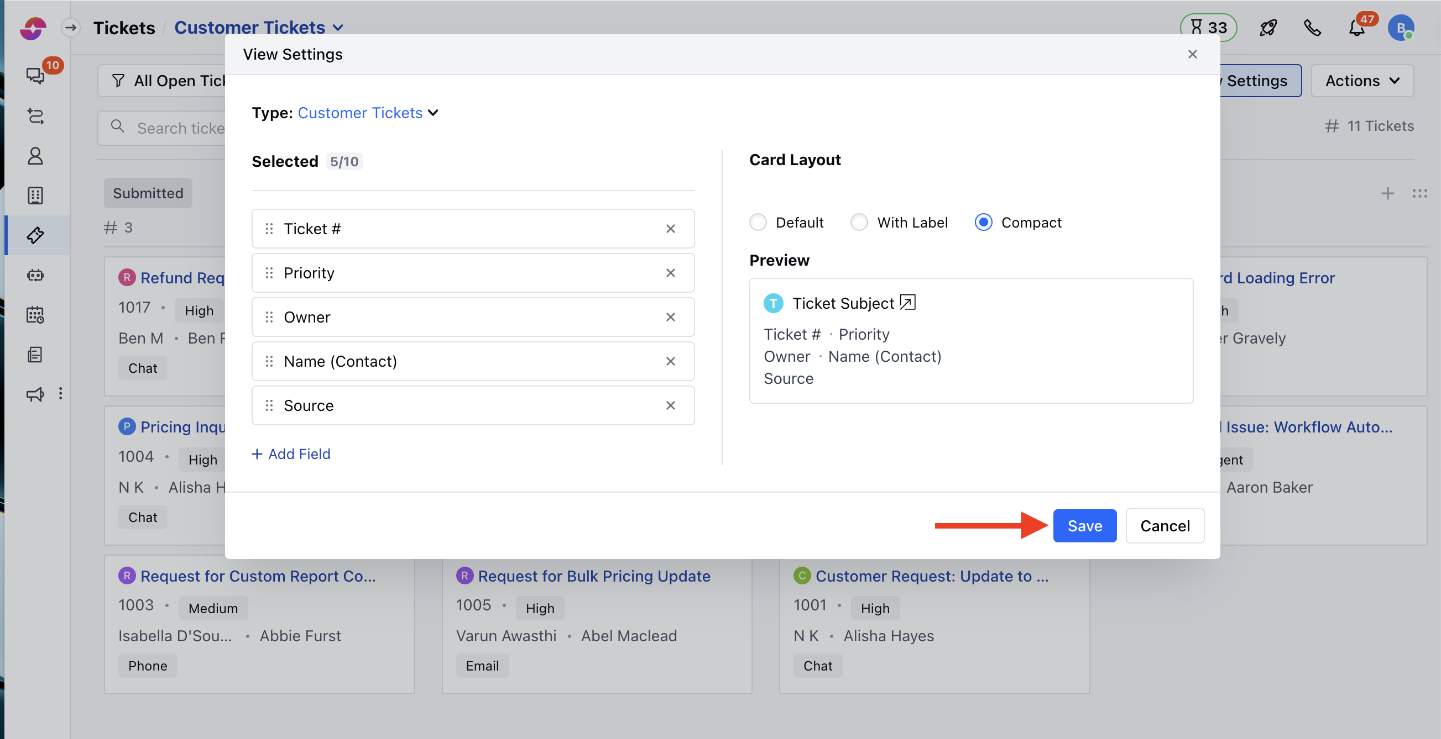
Task: Click the megaphone campaigns icon in sidebar
Action: [35, 394]
